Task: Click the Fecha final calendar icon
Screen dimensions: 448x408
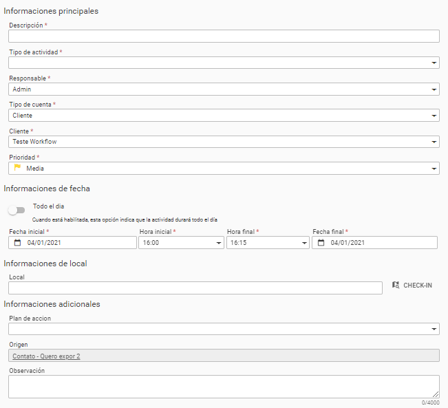Action: pos(321,243)
